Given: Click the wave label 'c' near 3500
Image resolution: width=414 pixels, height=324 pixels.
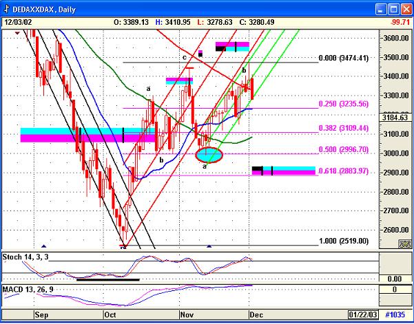Looking at the screenshot, I should (185, 57).
